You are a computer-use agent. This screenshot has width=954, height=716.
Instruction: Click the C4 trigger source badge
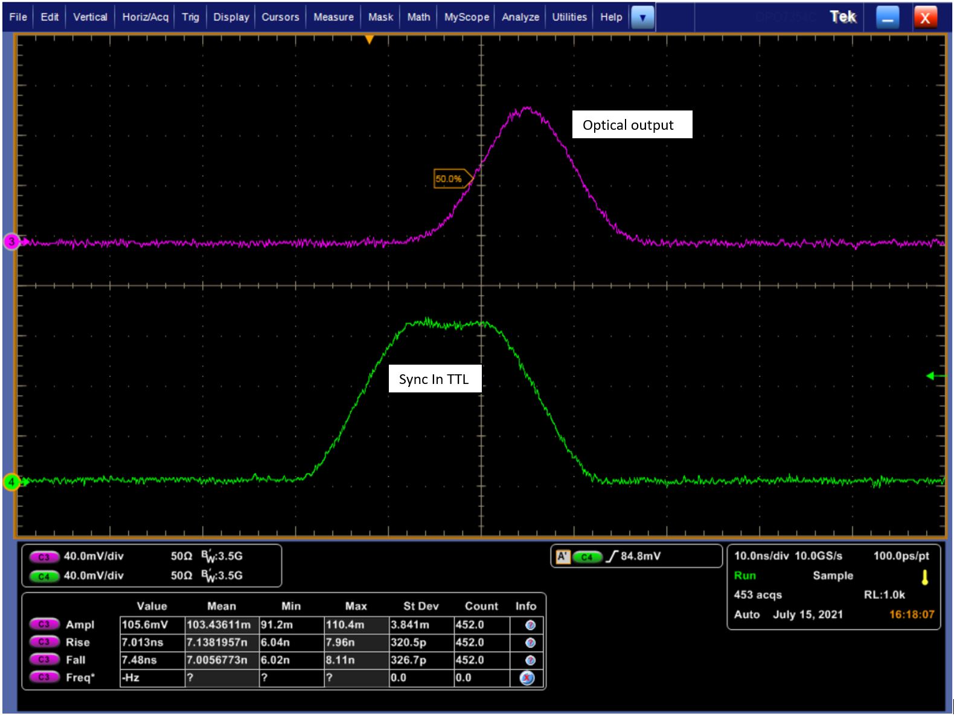pos(587,557)
